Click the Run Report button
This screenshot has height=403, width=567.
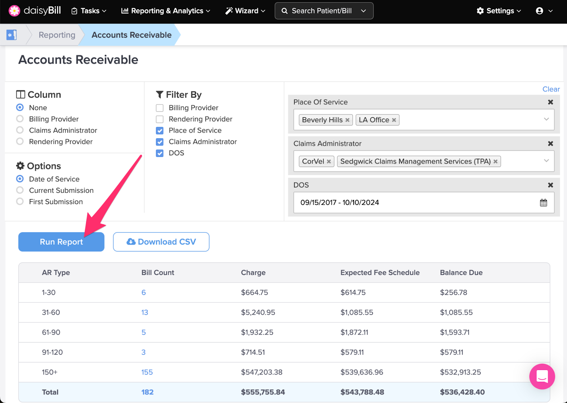(x=61, y=242)
